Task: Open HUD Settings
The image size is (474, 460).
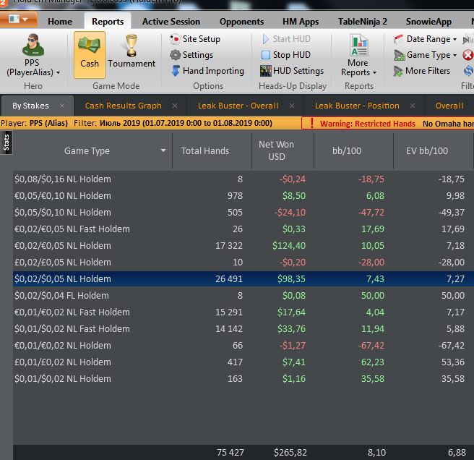Action: pos(292,71)
